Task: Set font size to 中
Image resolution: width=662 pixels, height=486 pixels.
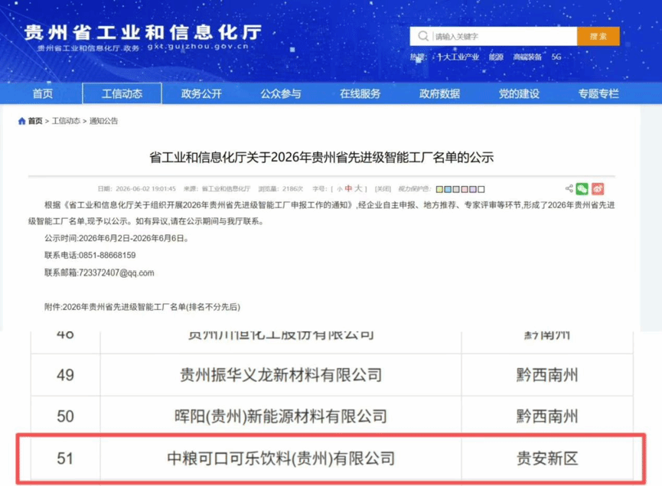Action: 348,189
